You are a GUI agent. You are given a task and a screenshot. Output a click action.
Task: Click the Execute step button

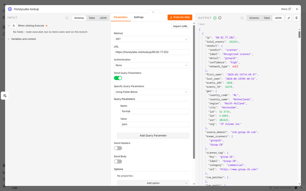[180, 17]
